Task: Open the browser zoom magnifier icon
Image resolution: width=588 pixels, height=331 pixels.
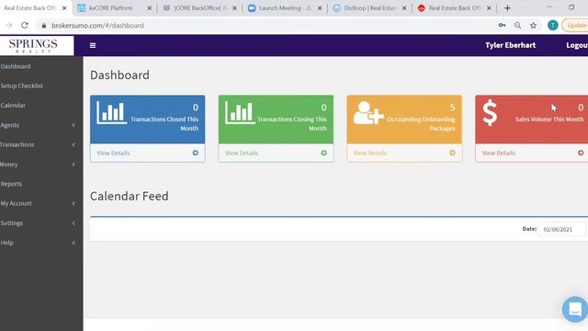Action: click(x=517, y=26)
